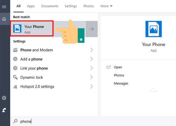The width and height of the screenshot is (176, 126).
Task: Click the feedback person icon in sidebar
Action: tap(4, 110)
